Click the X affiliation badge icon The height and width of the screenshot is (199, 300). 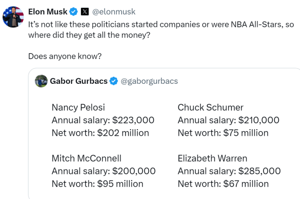click(x=85, y=11)
